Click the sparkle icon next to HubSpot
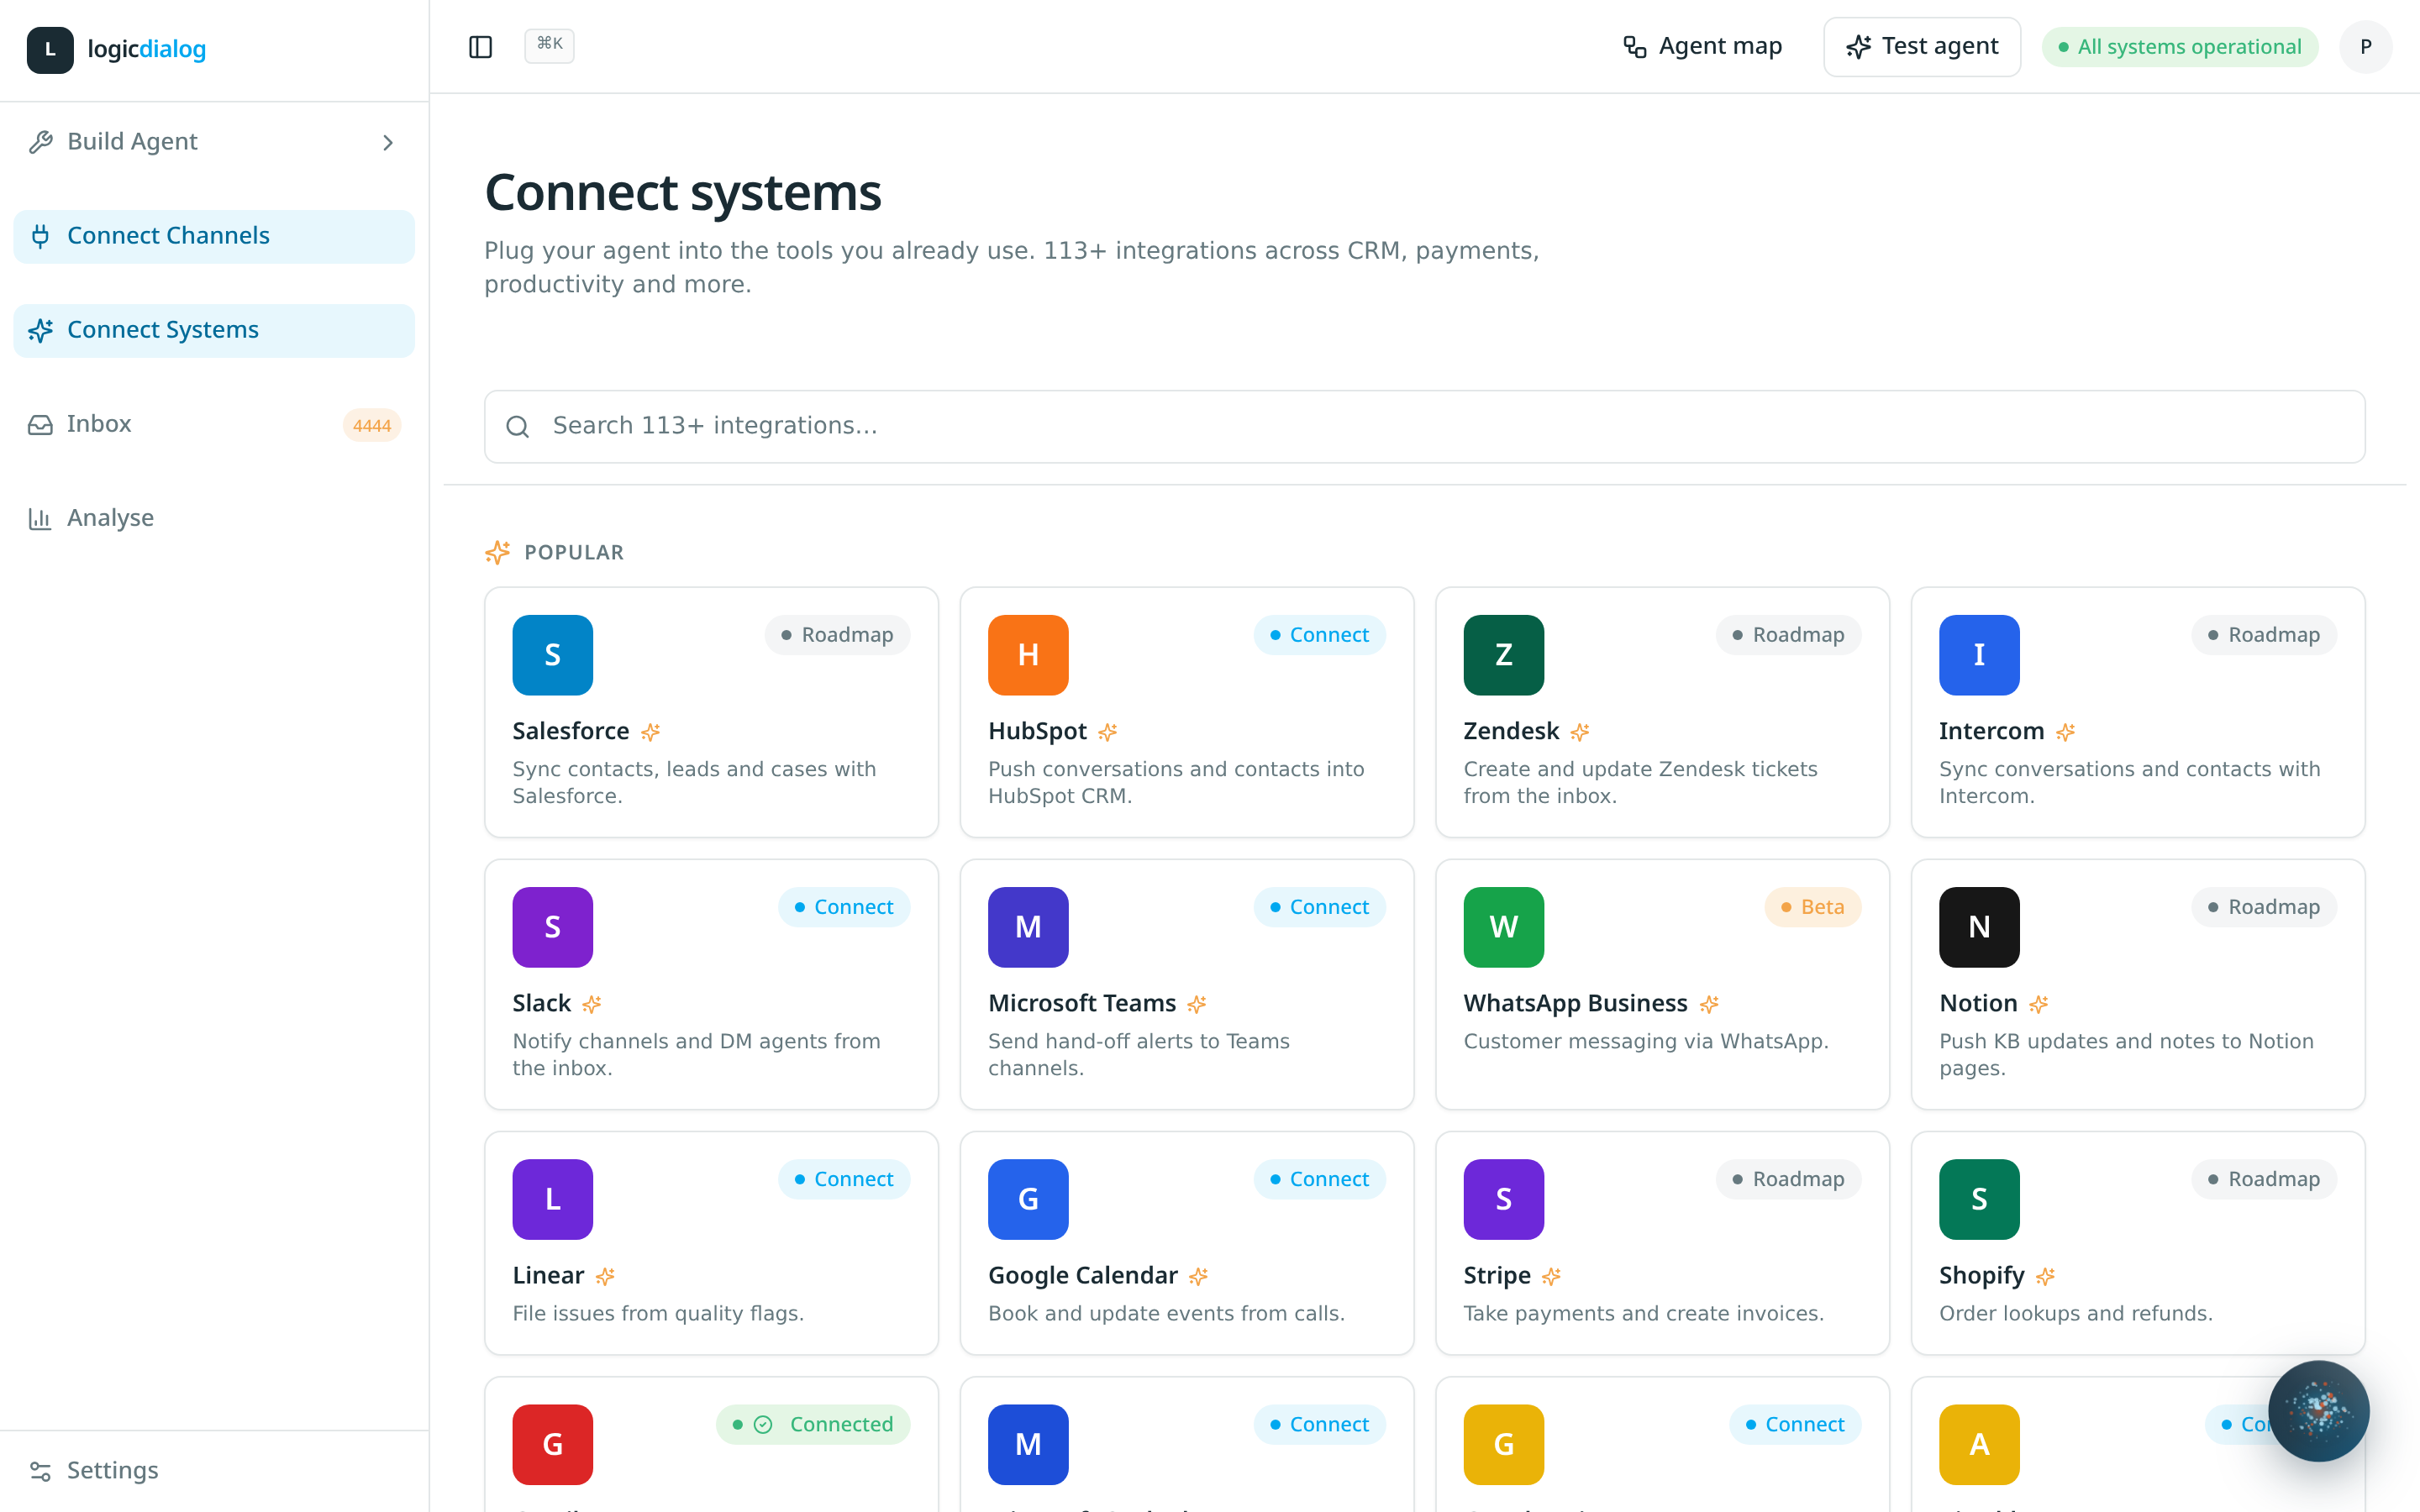Image resolution: width=2420 pixels, height=1512 pixels. tap(1107, 732)
